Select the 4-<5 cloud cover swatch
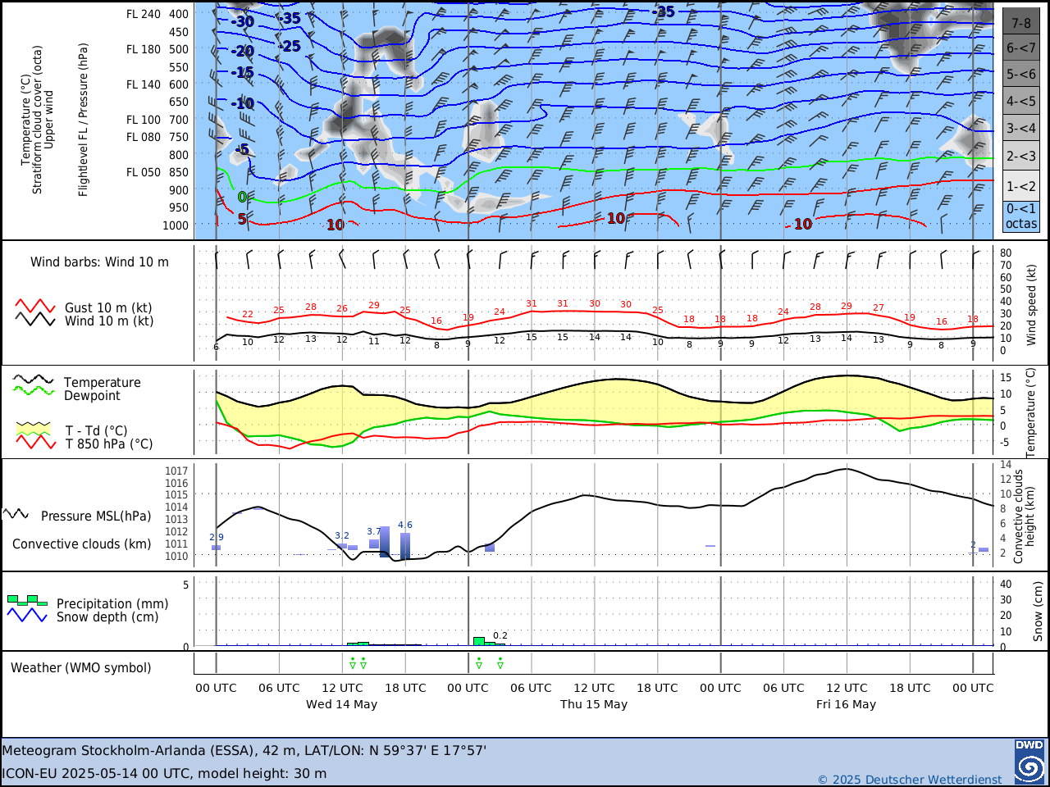This screenshot has height=787, width=1050. (1021, 102)
